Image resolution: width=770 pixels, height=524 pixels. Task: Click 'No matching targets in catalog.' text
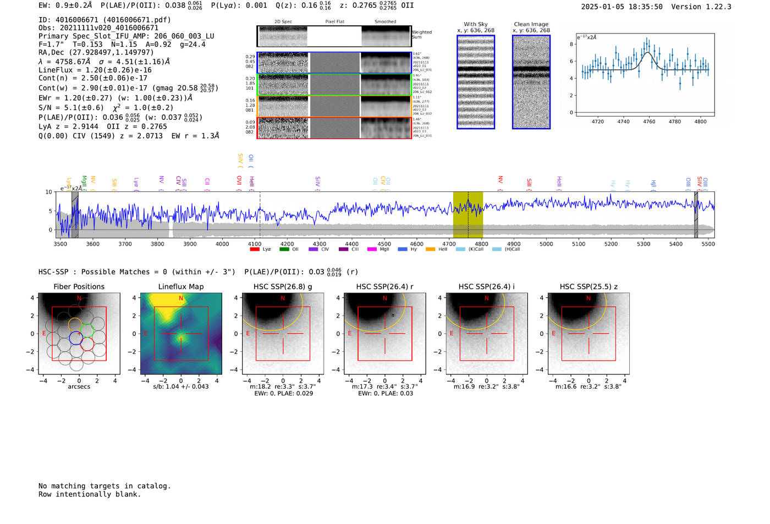click(105, 486)
